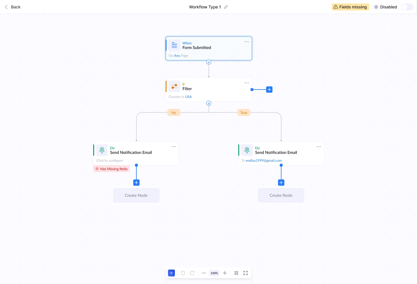Click the 100% zoom level
The width and height of the screenshot is (417, 284).
pos(214,273)
